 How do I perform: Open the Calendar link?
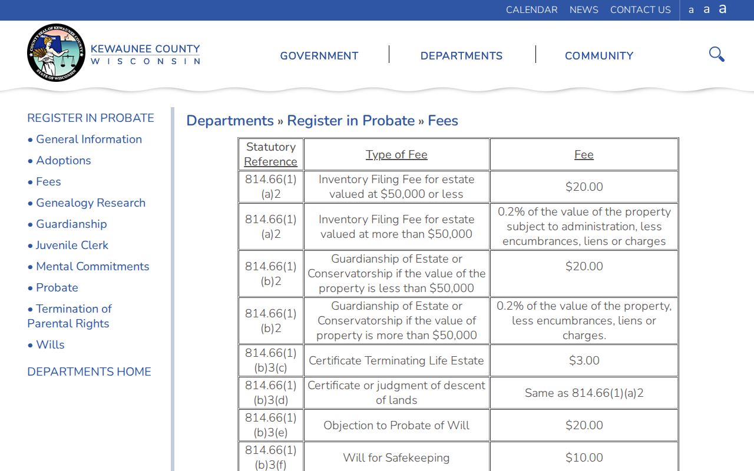tap(531, 10)
